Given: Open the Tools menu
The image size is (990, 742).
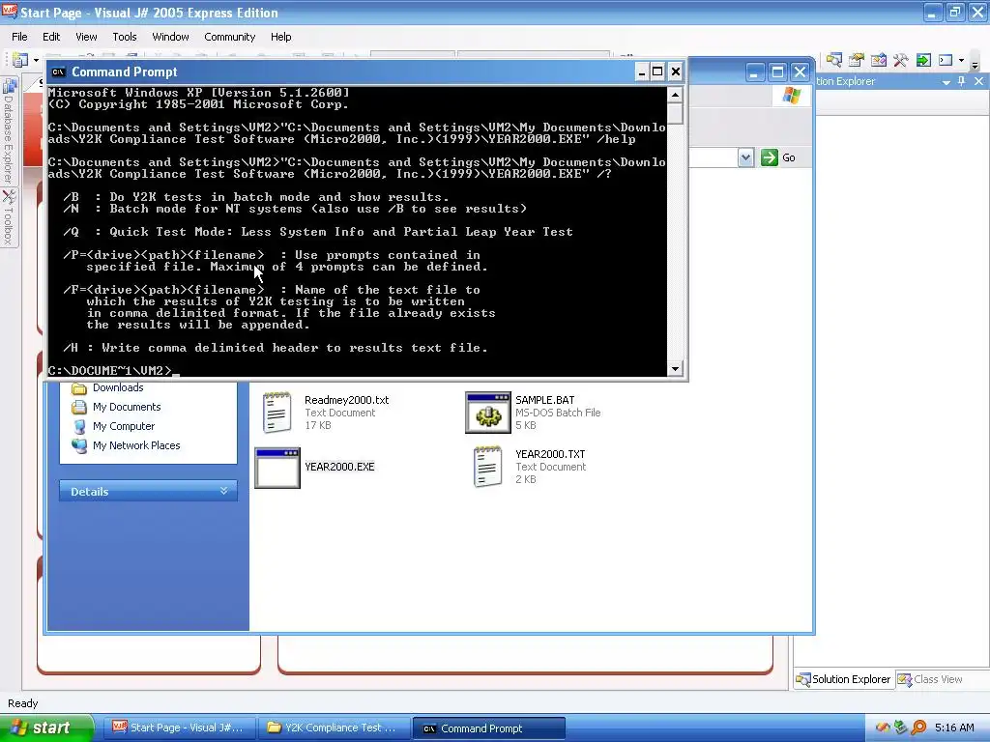Looking at the screenshot, I should 125,37.
